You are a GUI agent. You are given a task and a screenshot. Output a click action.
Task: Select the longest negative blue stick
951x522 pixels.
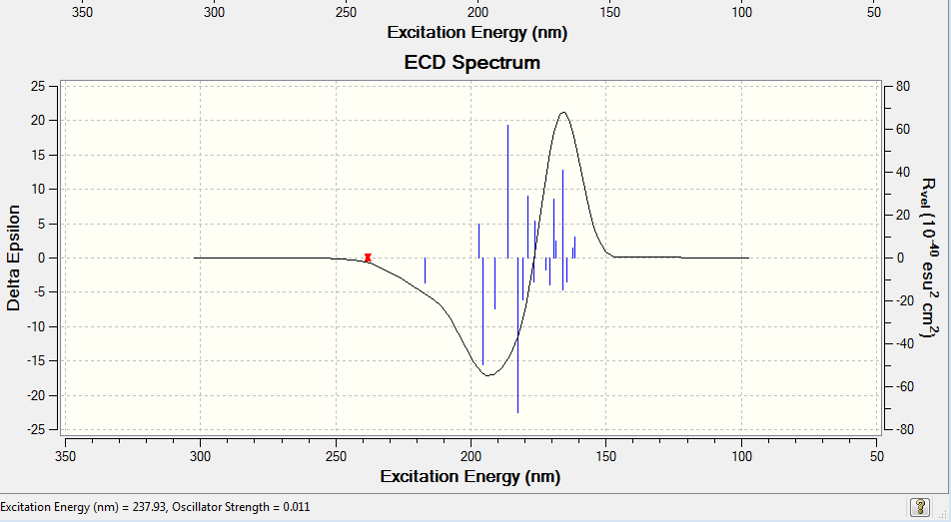[x=517, y=335]
